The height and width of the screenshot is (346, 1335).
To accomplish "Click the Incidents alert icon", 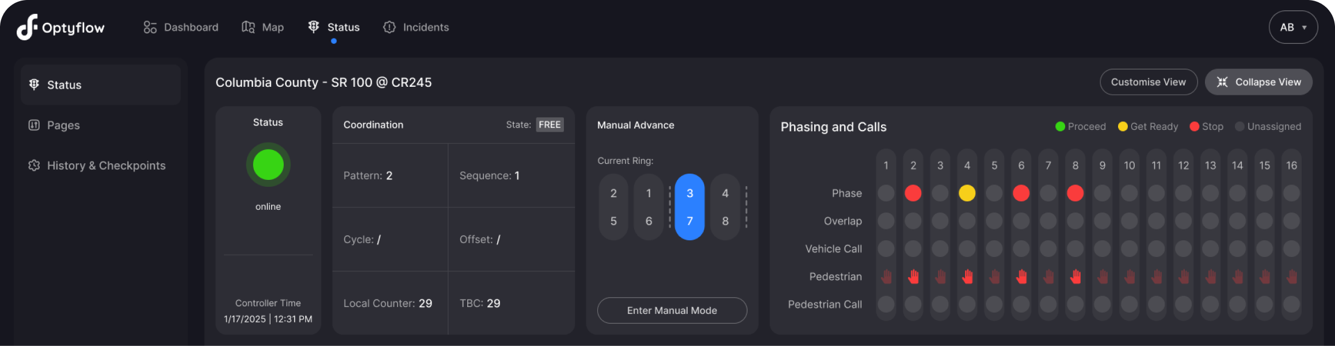I will pos(390,28).
